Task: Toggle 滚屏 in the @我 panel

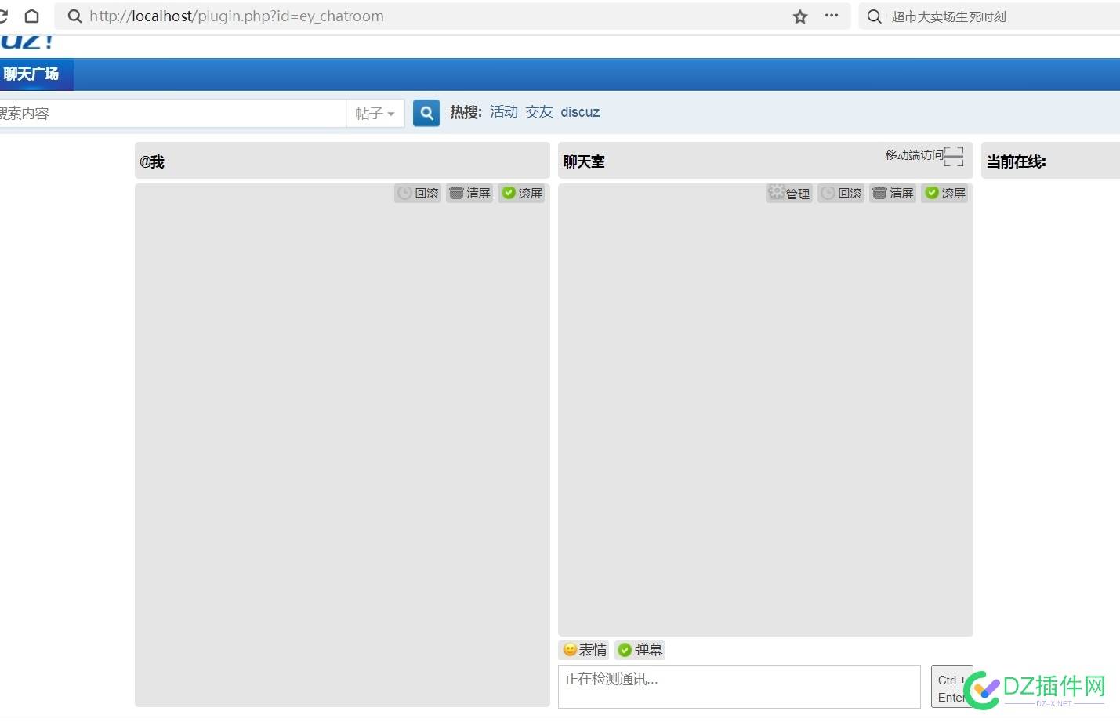Action: (x=521, y=193)
